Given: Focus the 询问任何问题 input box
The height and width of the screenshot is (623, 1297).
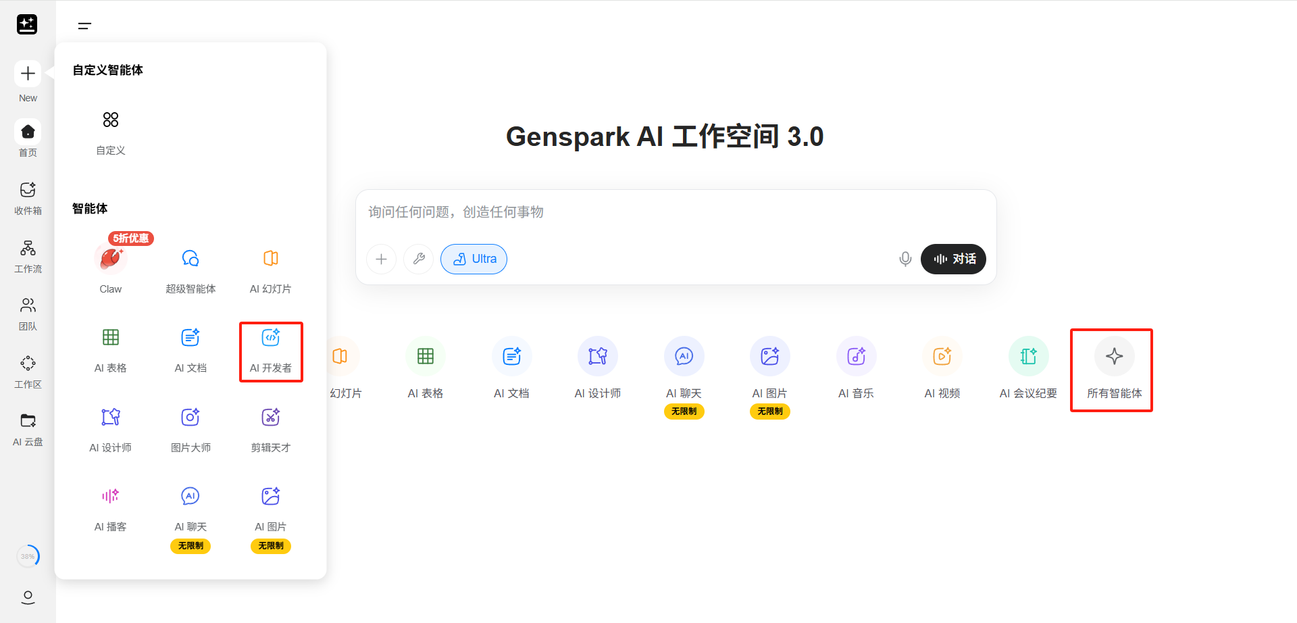Looking at the screenshot, I should tap(676, 212).
